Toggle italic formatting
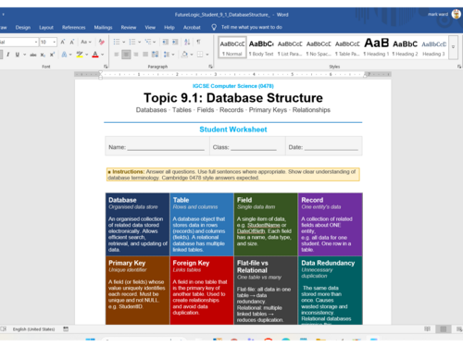The height and width of the screenshot is (347, 463). click(8, 55)
